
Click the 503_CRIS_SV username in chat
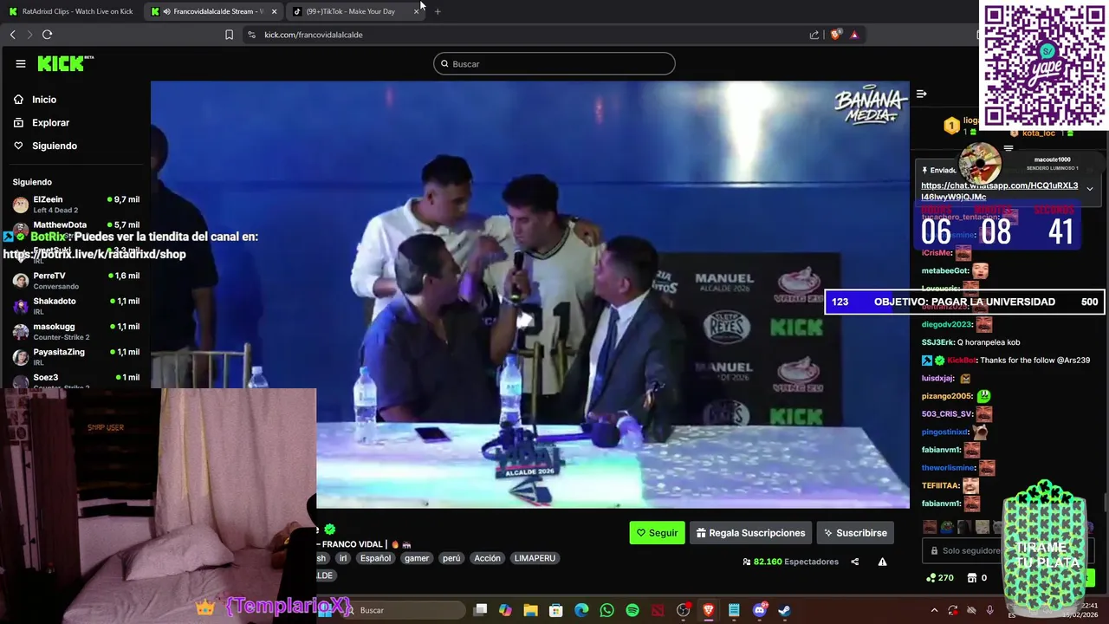(948, 414)
